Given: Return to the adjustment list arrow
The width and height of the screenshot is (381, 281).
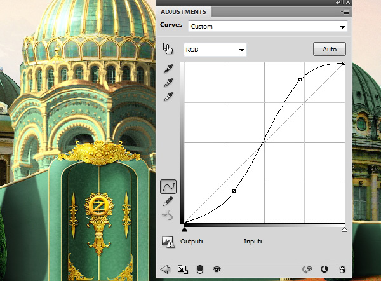Looking at the screenshot, I should (x=166, y=270).
